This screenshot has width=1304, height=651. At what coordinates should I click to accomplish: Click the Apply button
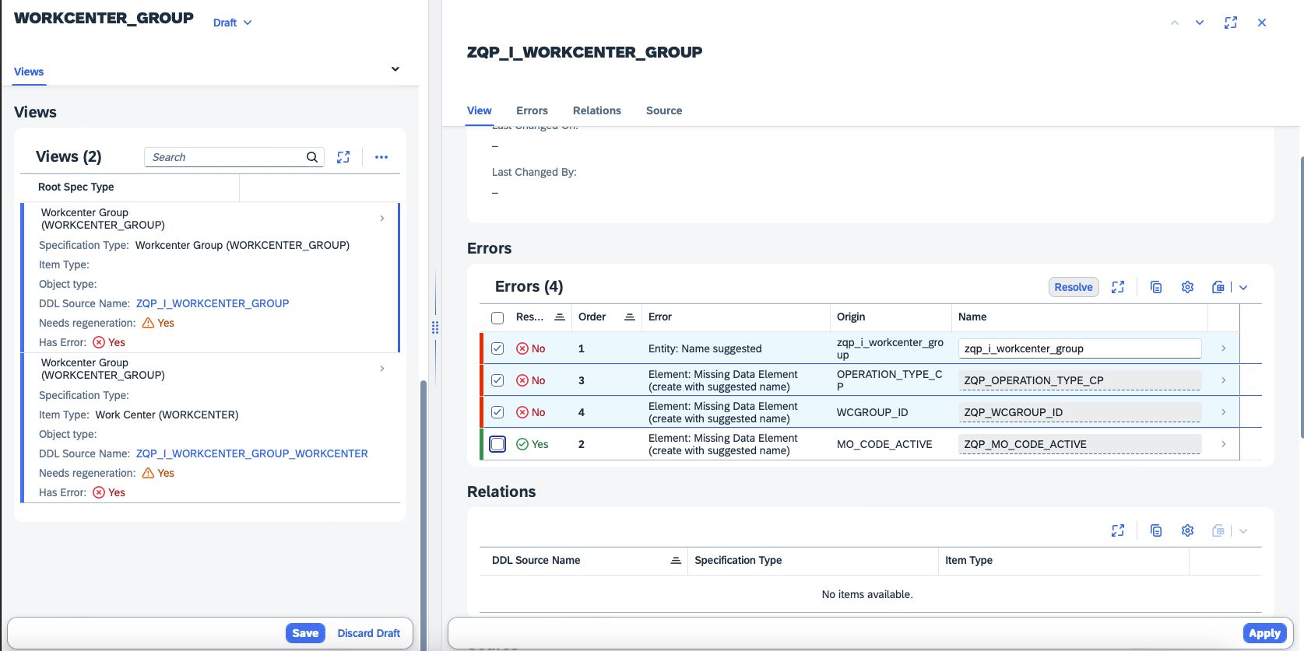[1264, 633]
